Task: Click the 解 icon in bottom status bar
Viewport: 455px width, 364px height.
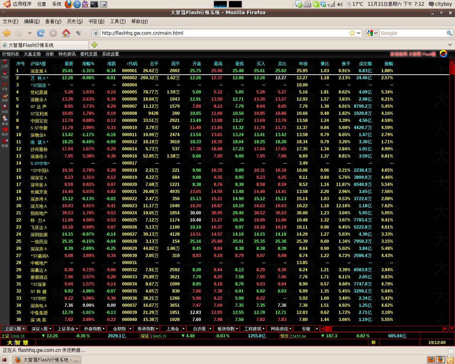Action: pos(374,342)
